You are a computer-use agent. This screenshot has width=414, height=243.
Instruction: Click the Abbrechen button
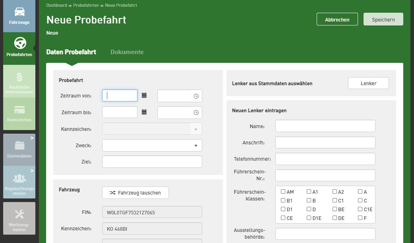337,19
